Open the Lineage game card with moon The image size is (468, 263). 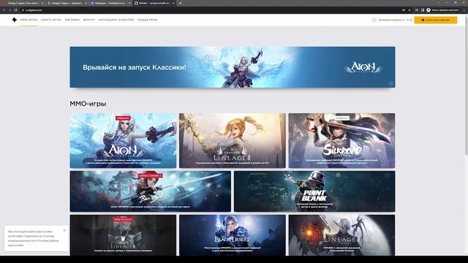tap(341, 235)
